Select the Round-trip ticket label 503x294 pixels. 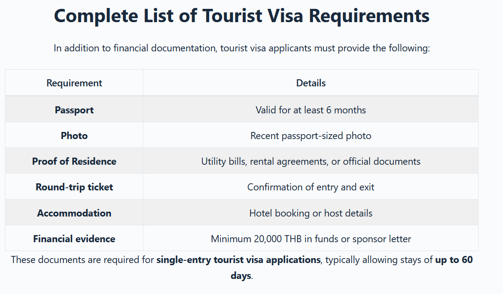click(x=74, y=187)
